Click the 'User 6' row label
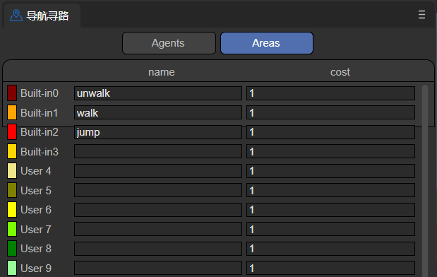The width and height of the screenshot is (437, 277). click(x=36, y=210)
